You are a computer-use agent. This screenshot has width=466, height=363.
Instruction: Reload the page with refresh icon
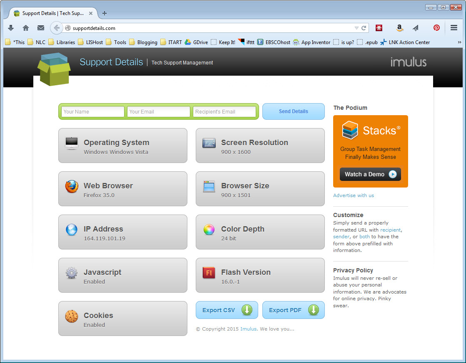364,28
